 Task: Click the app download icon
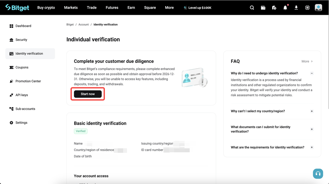point(296,7)
